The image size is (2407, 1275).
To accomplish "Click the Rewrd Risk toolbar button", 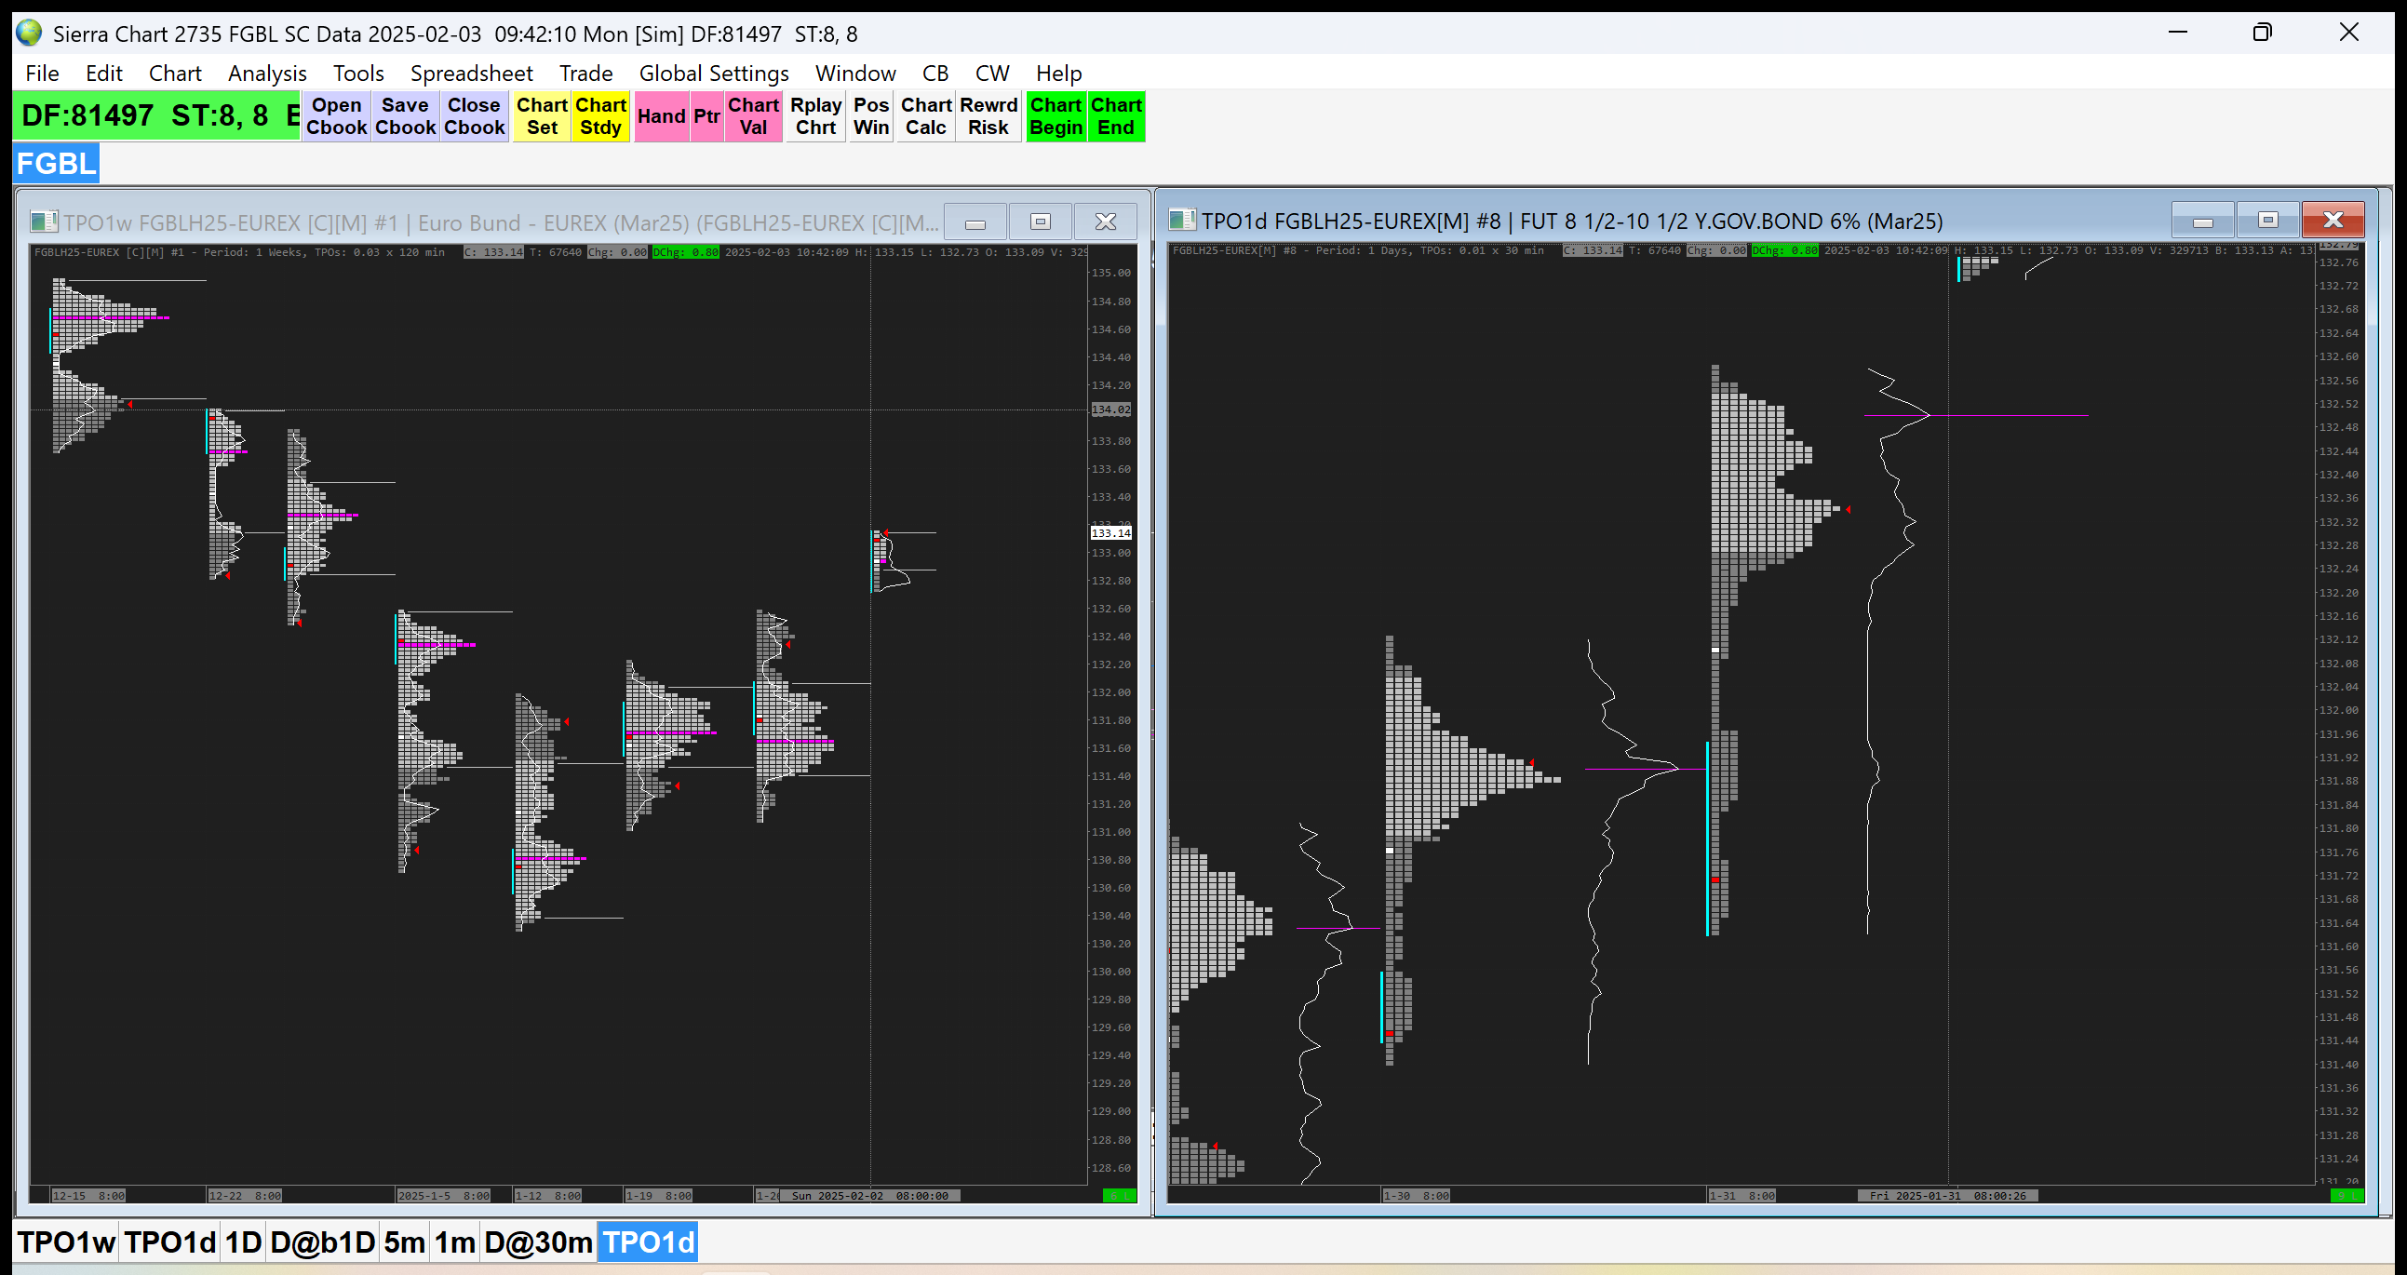I will click(x=988, y=115).
